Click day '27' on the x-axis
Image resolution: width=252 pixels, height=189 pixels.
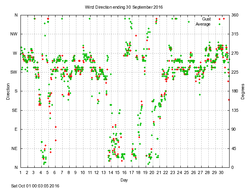coord(200,172)
